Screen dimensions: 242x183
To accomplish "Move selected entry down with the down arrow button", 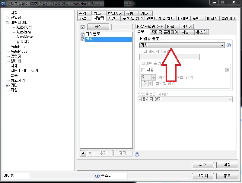I will [90, 153].
